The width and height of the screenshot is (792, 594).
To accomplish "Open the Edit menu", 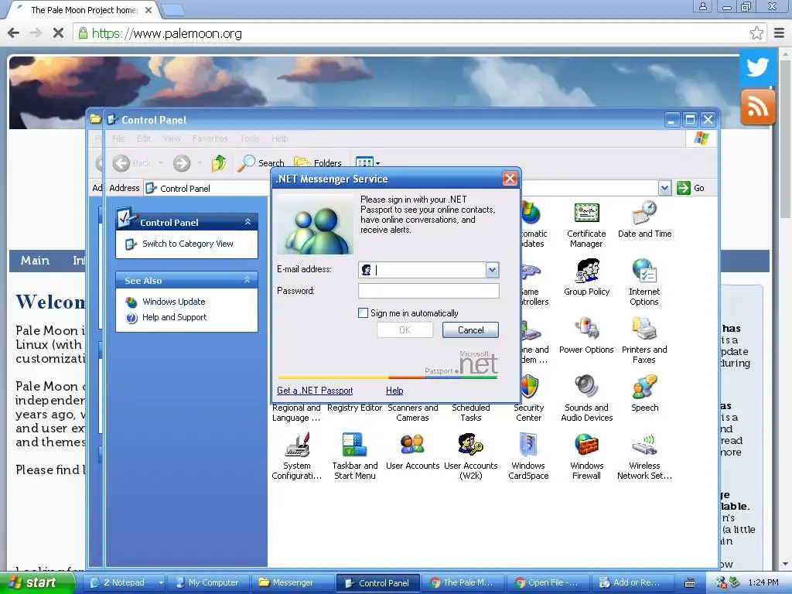I will [x=144, y=138].
